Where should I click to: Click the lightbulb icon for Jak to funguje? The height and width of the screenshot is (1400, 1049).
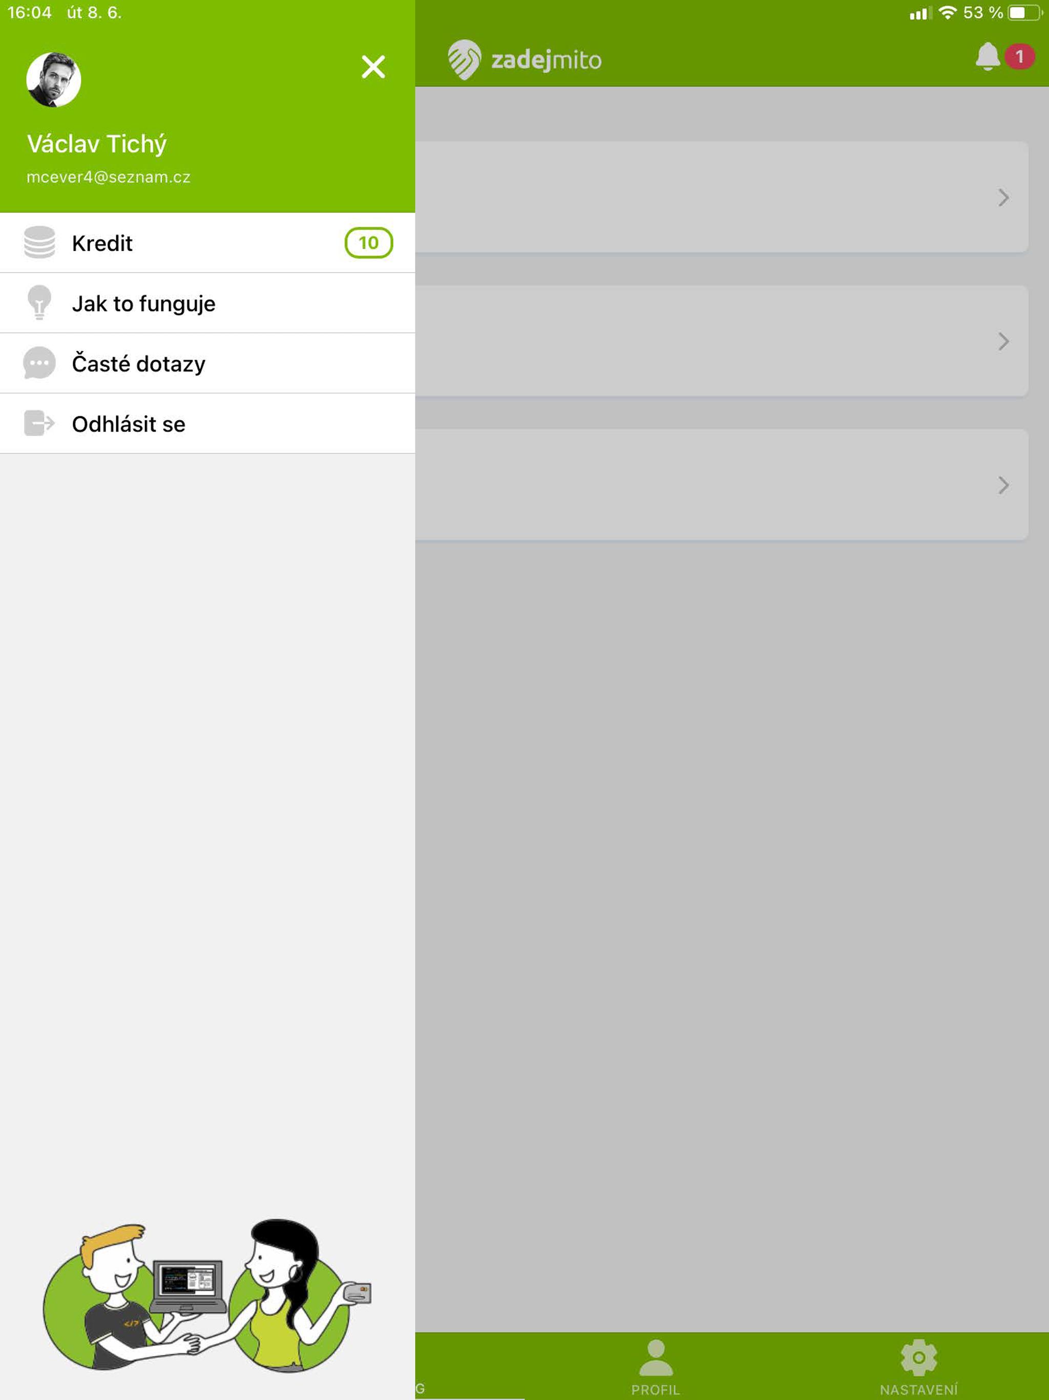coord(39,302)
